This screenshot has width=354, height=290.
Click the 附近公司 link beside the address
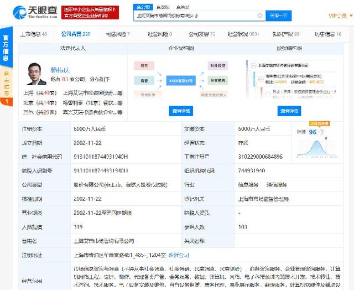[x=179, y=255]
